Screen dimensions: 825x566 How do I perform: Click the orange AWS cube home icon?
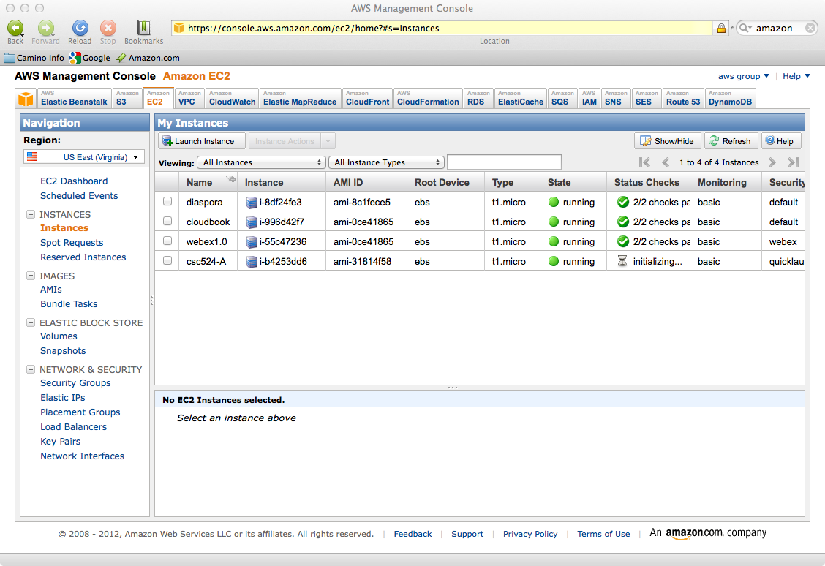click(26, 99)
